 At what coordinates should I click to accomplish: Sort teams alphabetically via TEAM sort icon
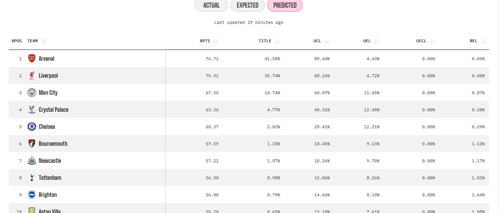click(43, 41)
